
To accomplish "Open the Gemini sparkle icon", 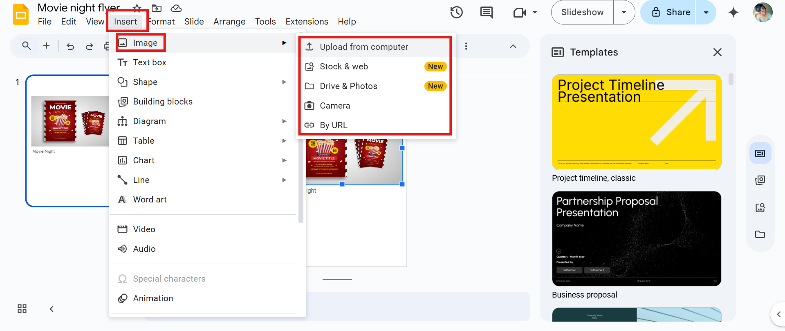I will click(x=733, y=12).
